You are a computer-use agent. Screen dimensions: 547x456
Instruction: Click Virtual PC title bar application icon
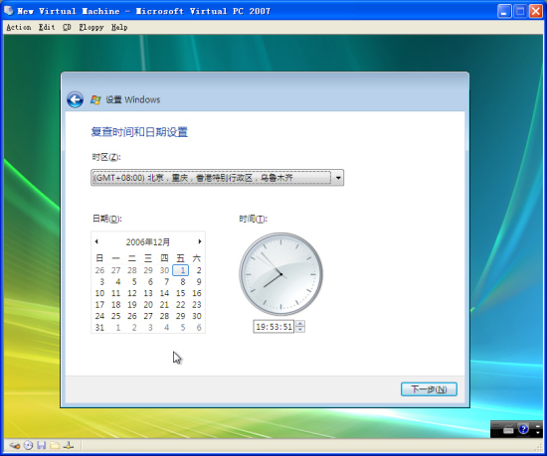pyautogui.click(x=9, y=11)
